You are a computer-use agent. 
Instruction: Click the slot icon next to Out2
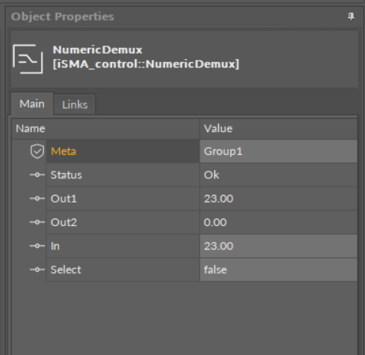[37, 222]
